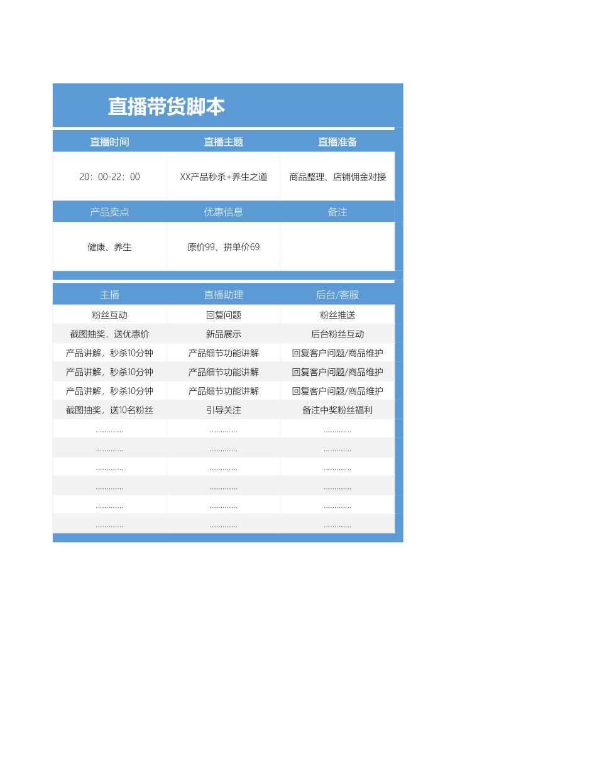Select the 直播助理 column header
Image resolution: width=597 pixels, height=773 pixels.
coord(224,295)
